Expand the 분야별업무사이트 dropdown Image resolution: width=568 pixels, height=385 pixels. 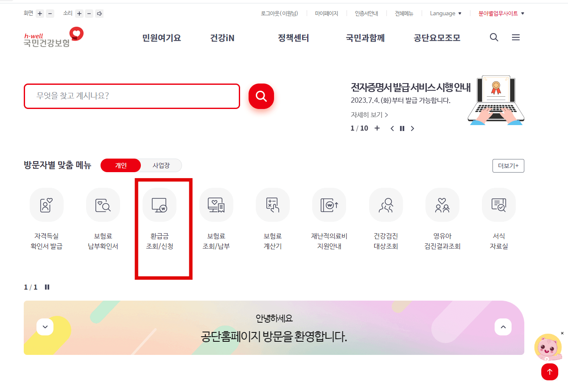[x=501, y=13]
